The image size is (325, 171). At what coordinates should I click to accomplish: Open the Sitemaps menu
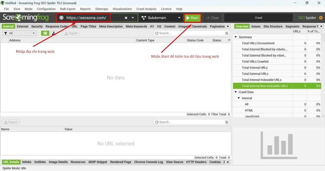101,9
